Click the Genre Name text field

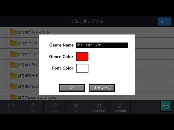click(102, 45)
